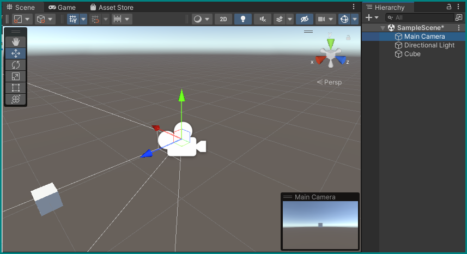
Task: Select the Move tool
Action: (x=16, y=53)
